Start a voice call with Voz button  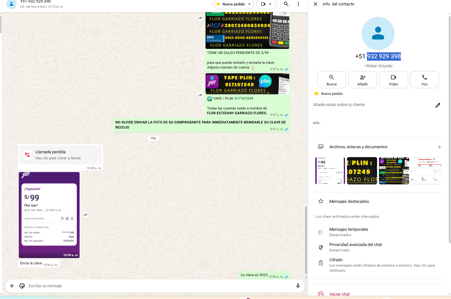click(x=424, y=80)
